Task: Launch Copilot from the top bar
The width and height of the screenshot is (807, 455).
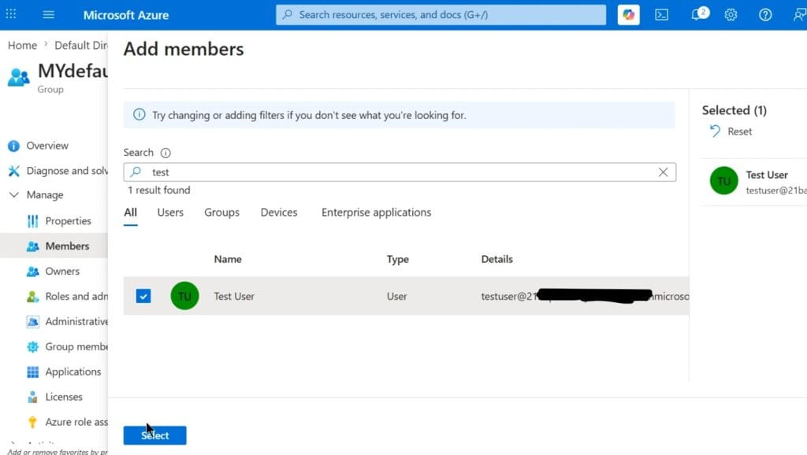Action: (x=628, y=14)
